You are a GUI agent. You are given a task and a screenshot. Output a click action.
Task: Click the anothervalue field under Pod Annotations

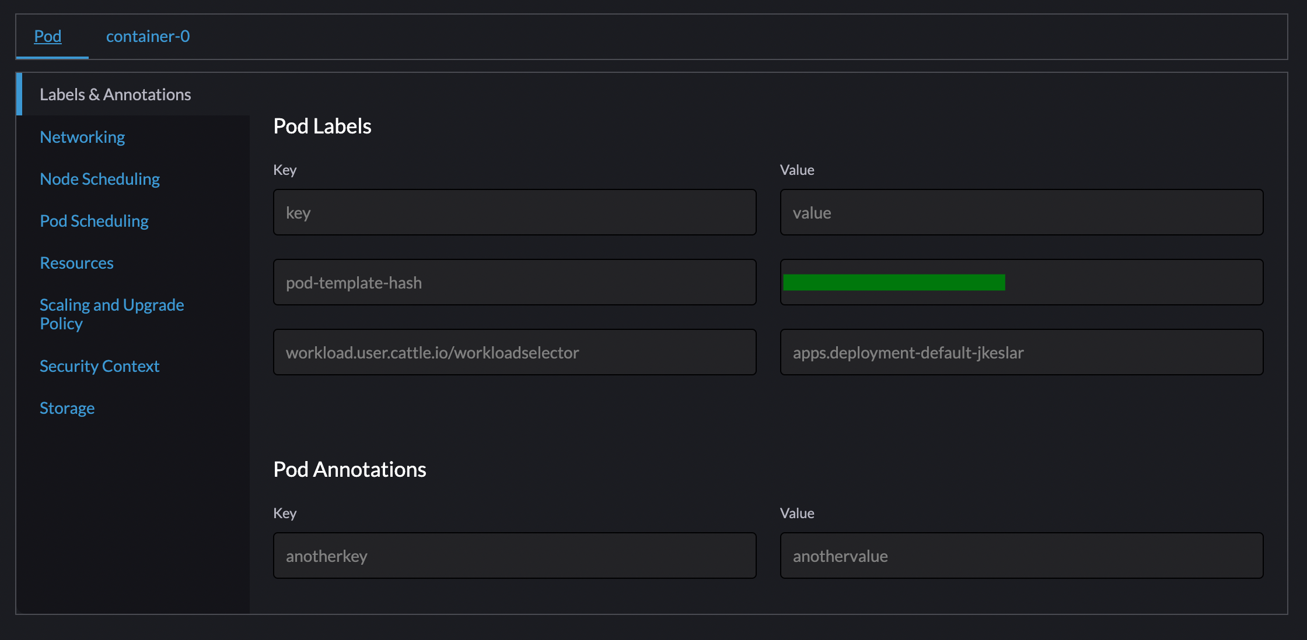click(x=1021, y=555)
